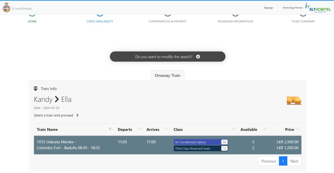Click the Previous pagination button

(269, 161)
